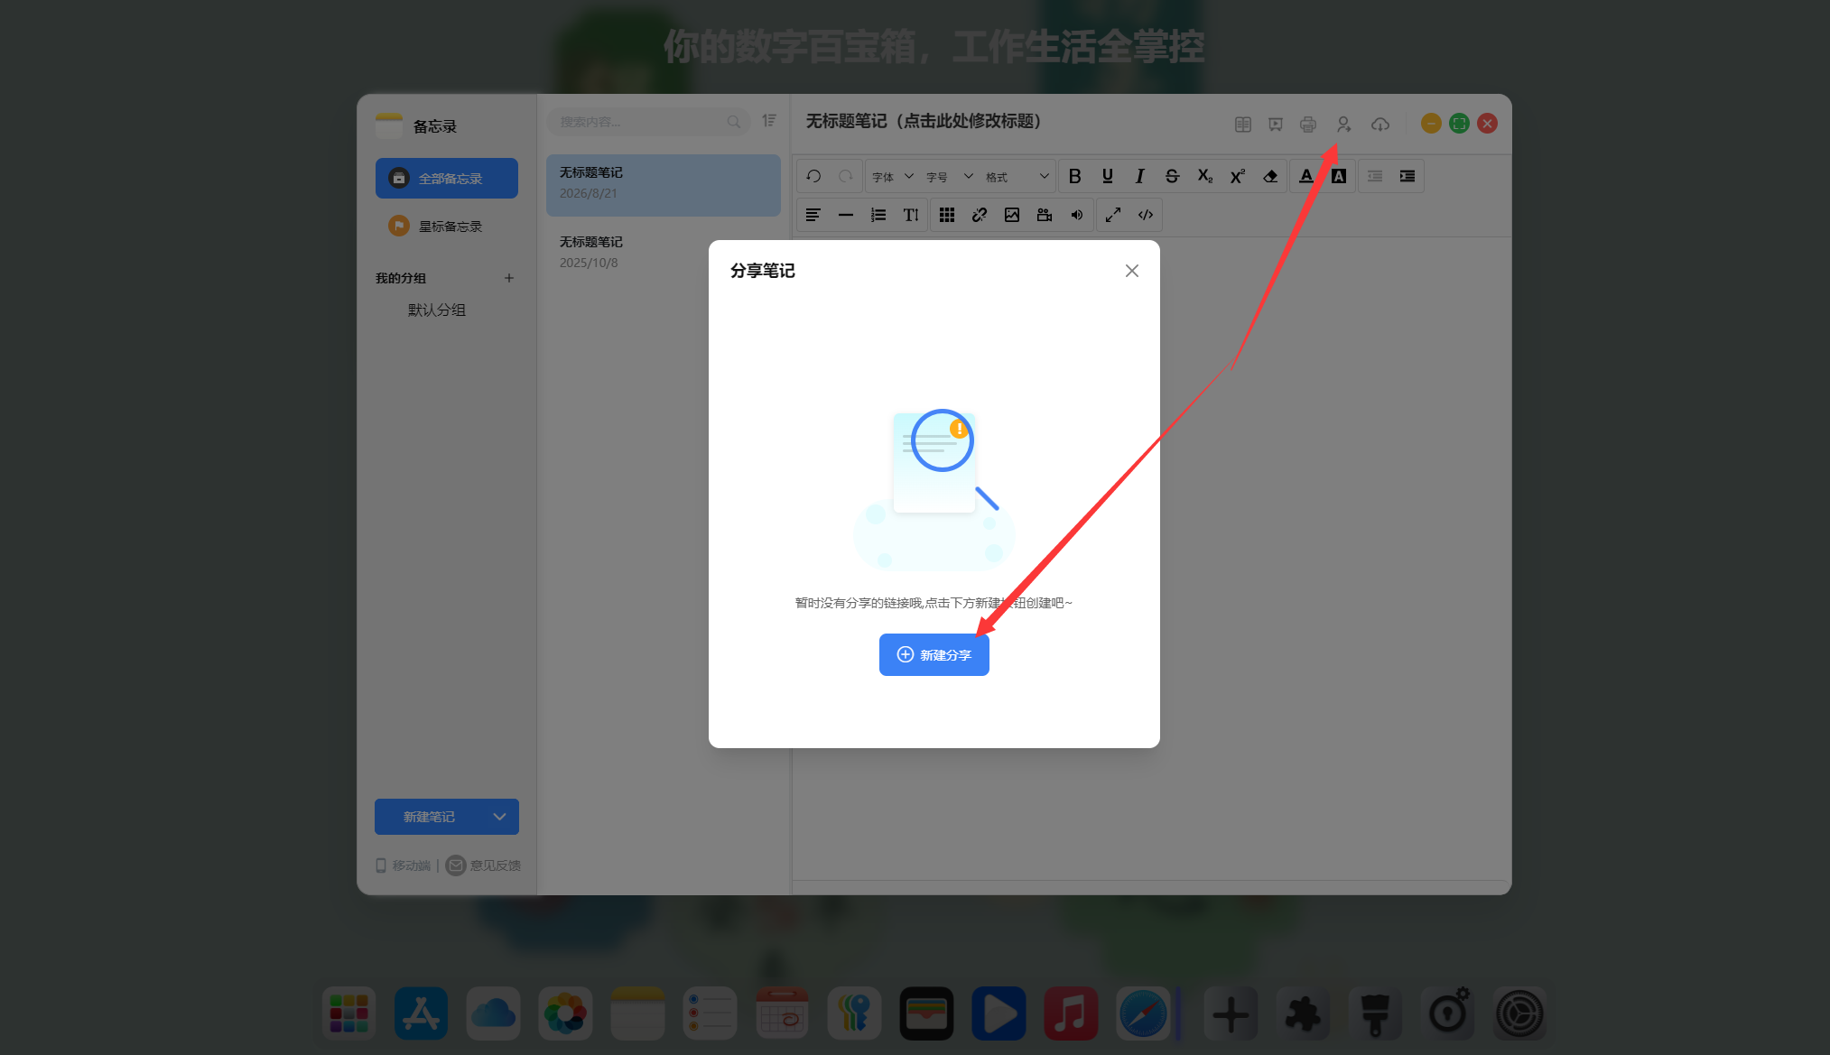The width and height of the screenshot is (1830, 1055).
Task: Toggle superscript formatting
Action: pyautogui.click(x=1237, y=176)
